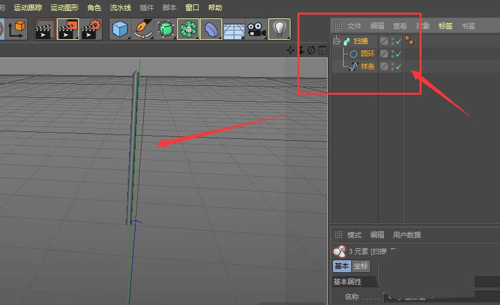Image resolution: width=500 pixels, height=305 pixels.
Task: Click the light bulb icon
Action: [x=278, y=29]
